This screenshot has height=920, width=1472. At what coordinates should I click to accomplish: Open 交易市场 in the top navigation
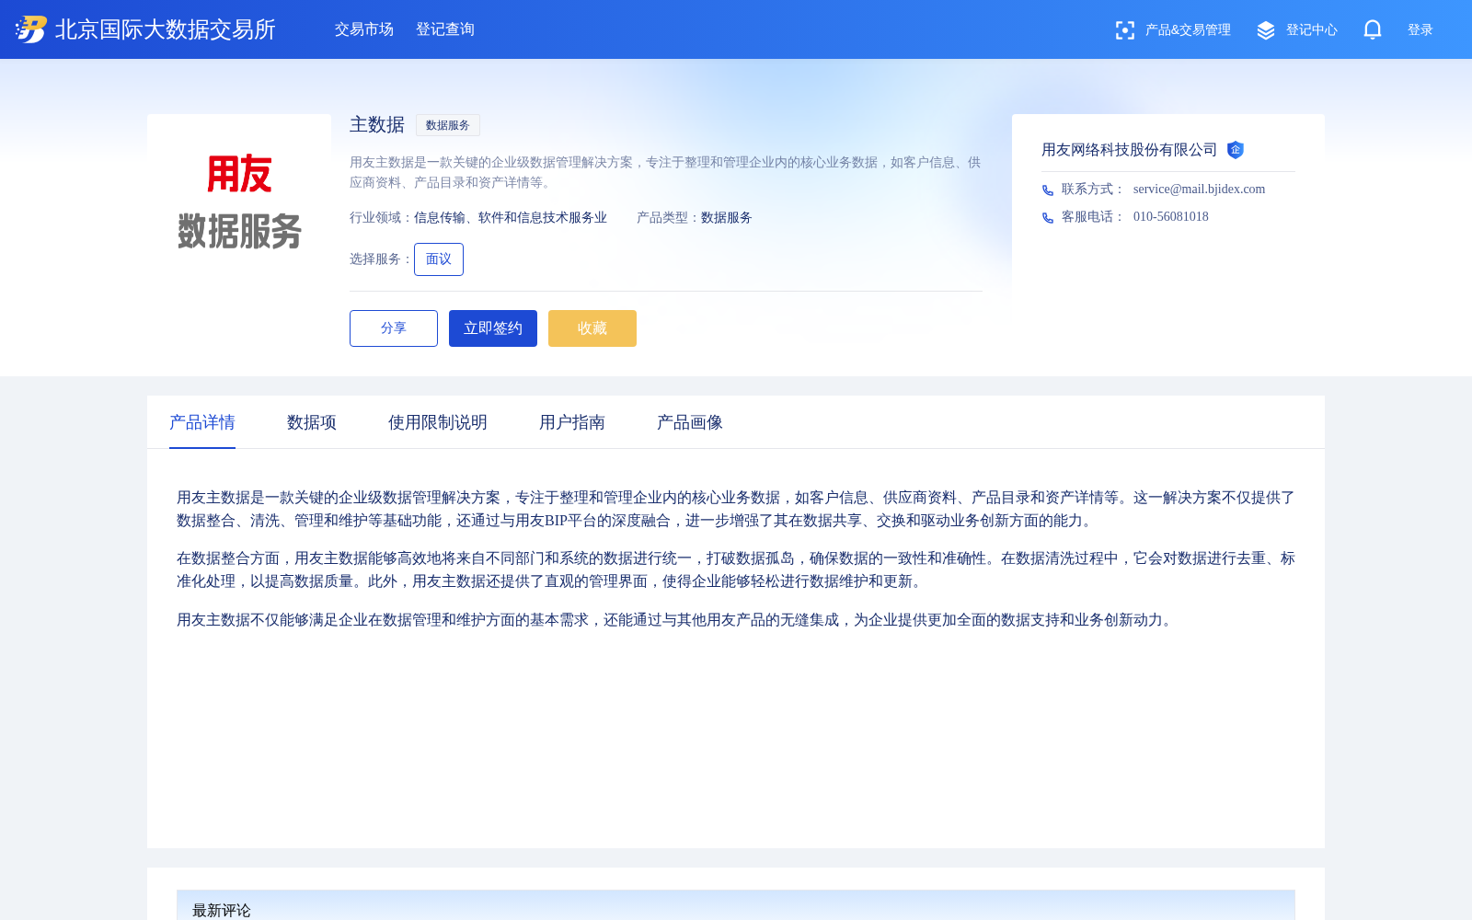[364, 29]
